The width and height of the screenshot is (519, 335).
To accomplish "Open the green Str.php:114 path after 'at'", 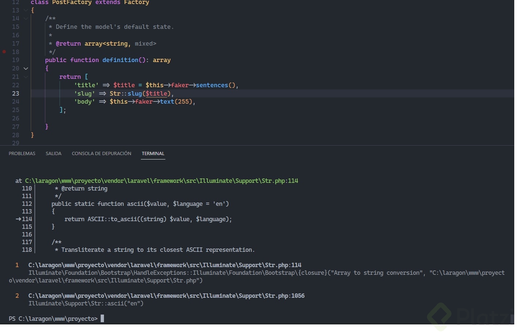I will (x=161, y=181).
